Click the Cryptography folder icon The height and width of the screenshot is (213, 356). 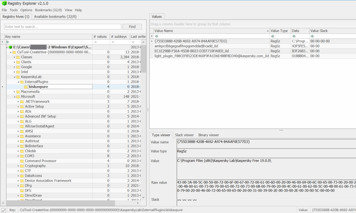(x=22, y=166)
